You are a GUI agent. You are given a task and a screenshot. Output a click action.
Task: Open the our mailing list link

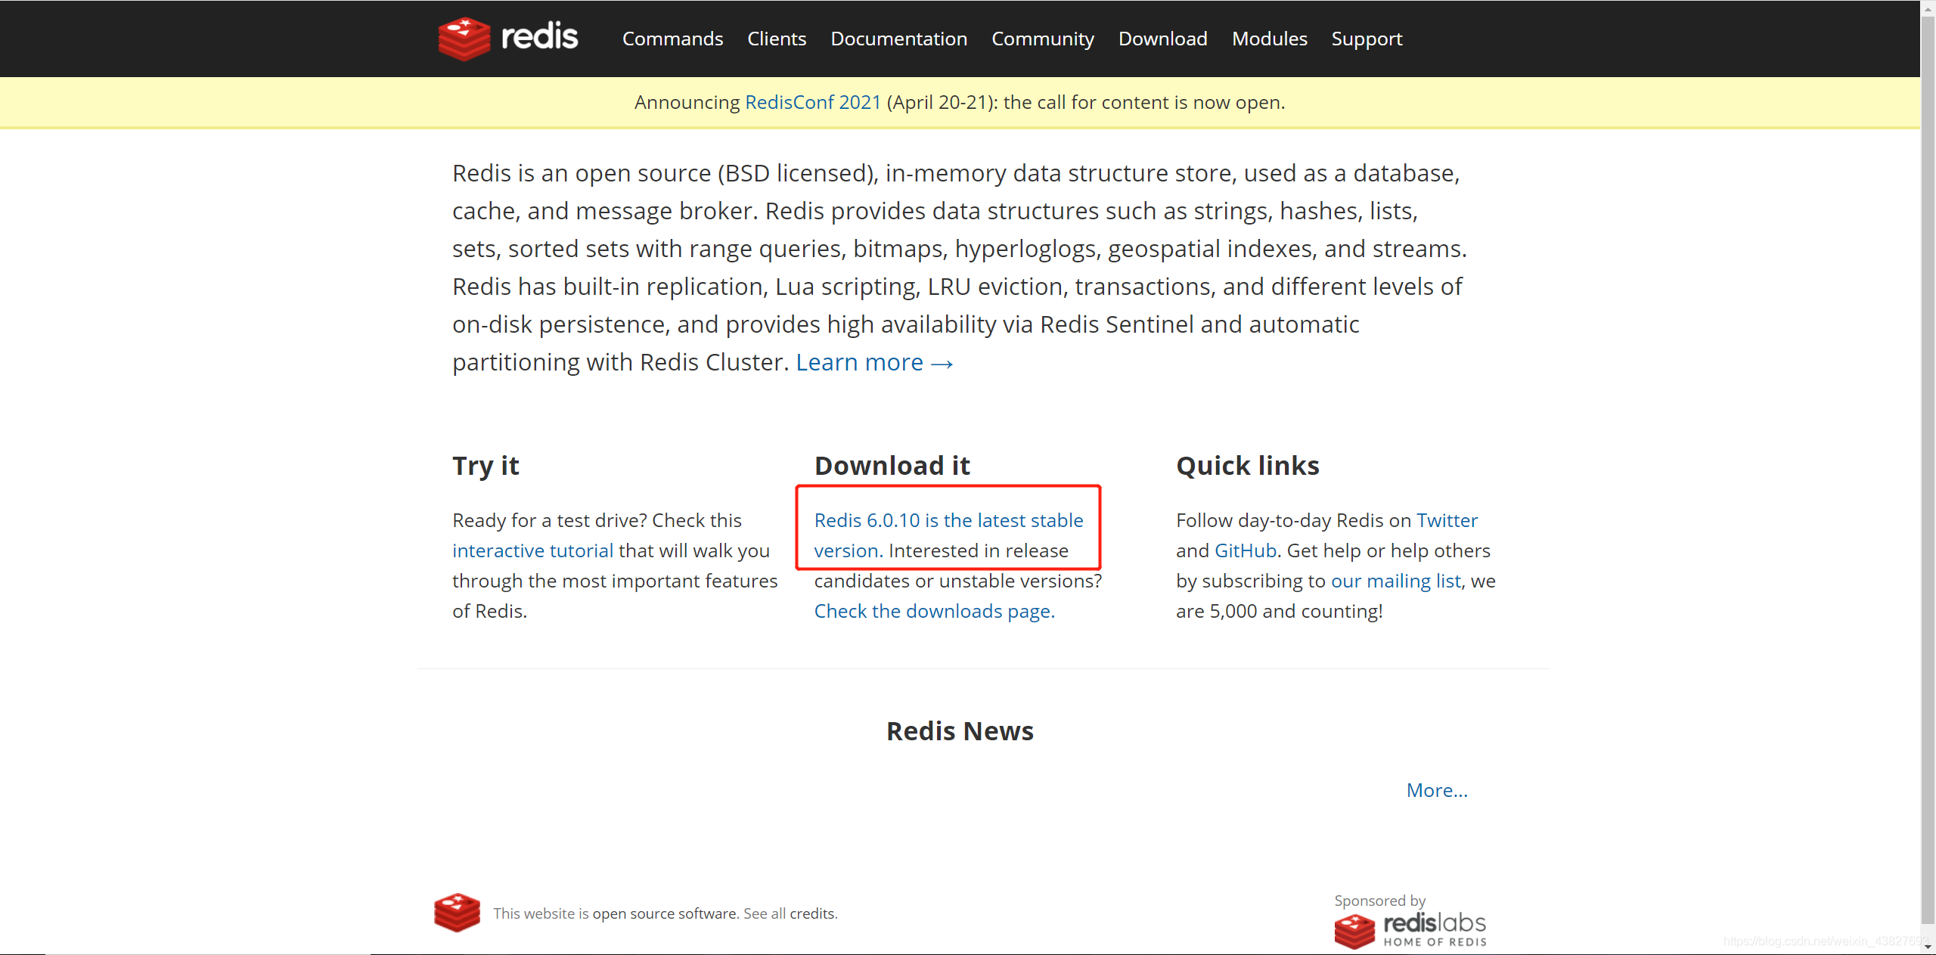(1396, 581)
